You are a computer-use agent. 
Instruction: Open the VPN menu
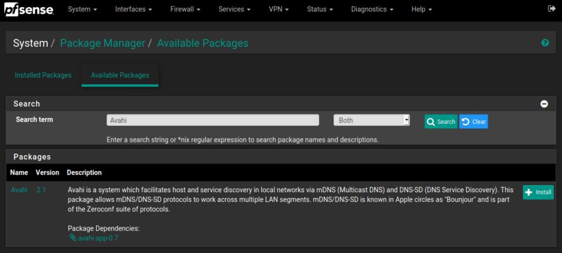click(279, 10)
